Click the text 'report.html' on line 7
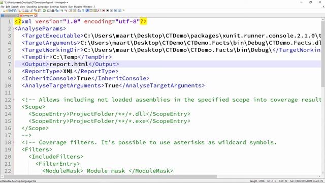The width and height of the screenshot is (325, 183). (x=69, y=64)
